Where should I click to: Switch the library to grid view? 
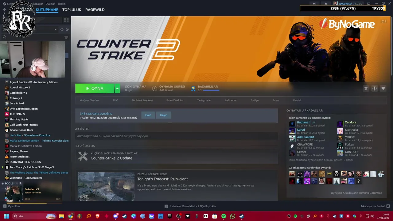(66, 20)
